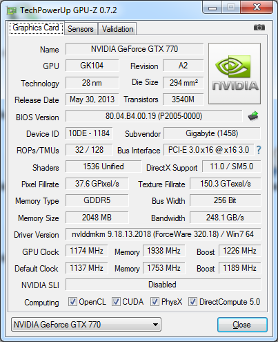Toggle the OpenCL checkbox

pyautogui.click(x=72, y=301)
